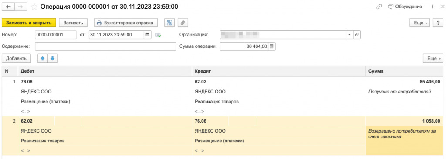Viewport: 446px width, 159px height.
Task: Click the Кредит column header
Action: pyautogui.click(x=279, y=71)
